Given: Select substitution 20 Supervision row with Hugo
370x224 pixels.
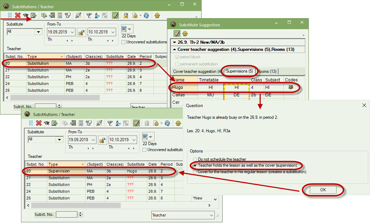Looking at the screenshot, I should tap(99, 171).
